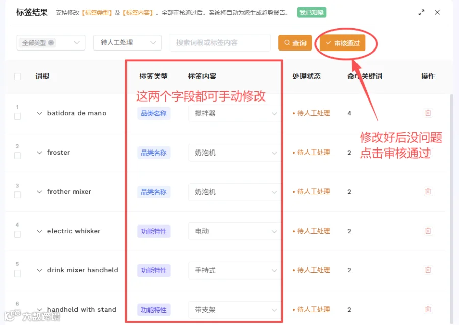The image size is (459, 325).
Task: Delete the handheld with stand row
Action: click(x=428, y=309)
